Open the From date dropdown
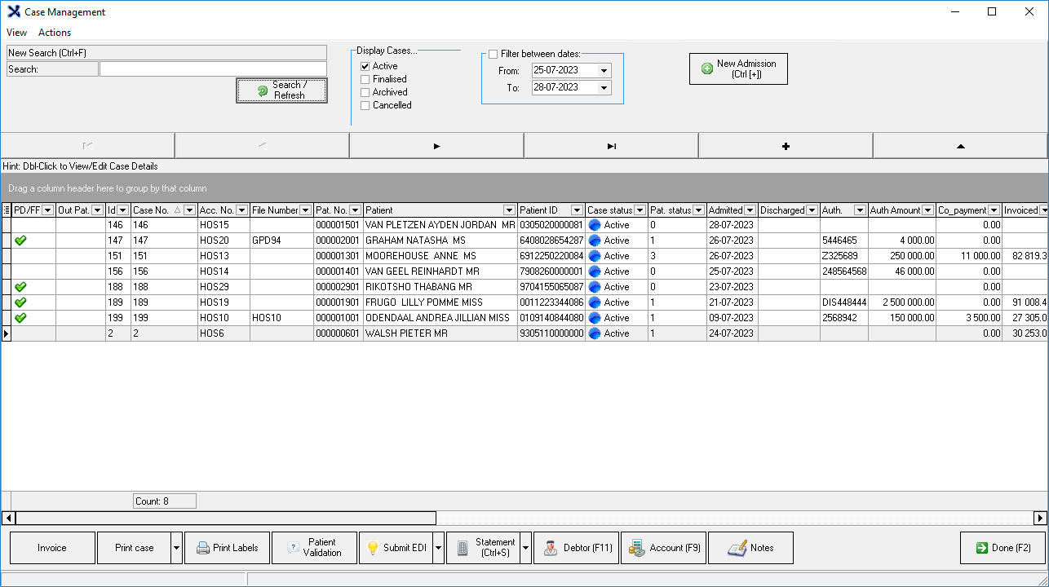Viewport: 1049px width, 587px height. point(604,71)
